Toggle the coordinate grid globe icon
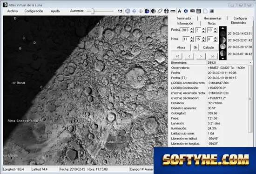The width and height of the screenshot is (256, 174). 166,11
